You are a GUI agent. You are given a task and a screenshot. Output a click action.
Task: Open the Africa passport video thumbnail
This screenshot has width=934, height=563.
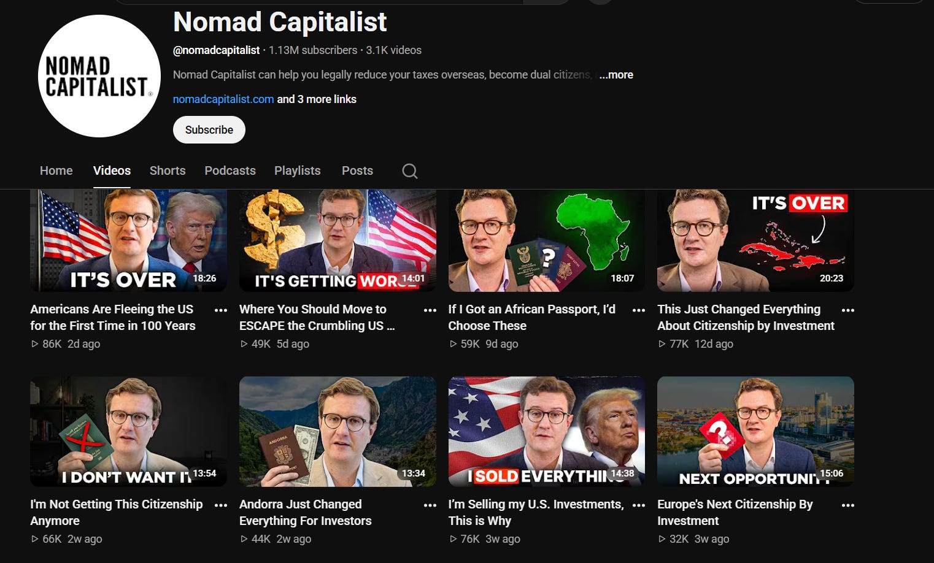point(547,240)
